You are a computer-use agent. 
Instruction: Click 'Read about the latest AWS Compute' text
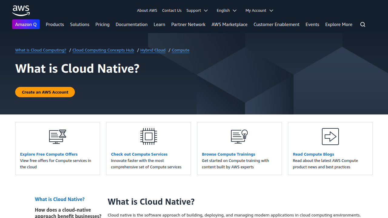tap(325, 164)
